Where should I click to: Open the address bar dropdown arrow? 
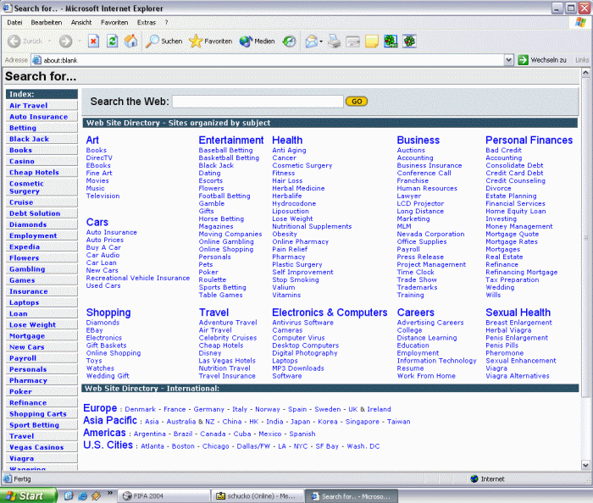pyautogui.click(x=508, y=60)
